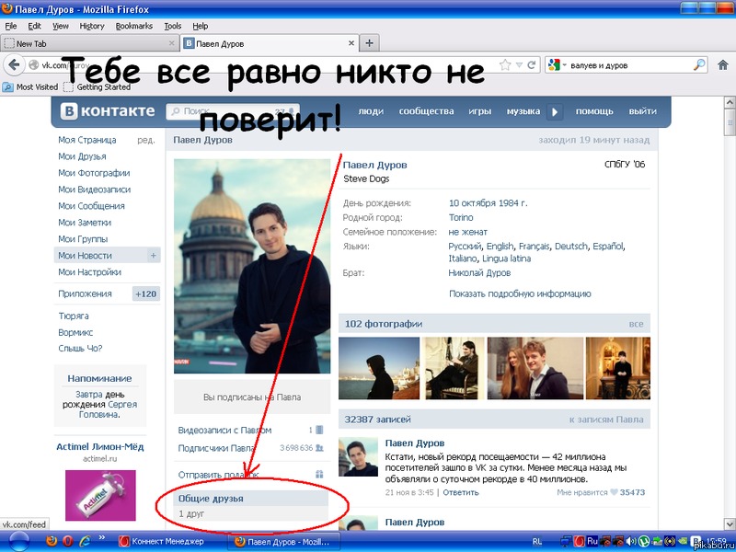The height and width of the screenshot is (552, 736).
Task: Click Показать подробную информацию link
Action: [520, 294]
